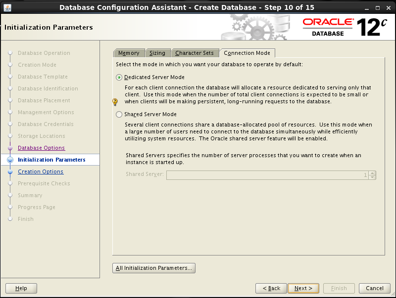
Task: Increase Shared Server count with up arrow
Action: (x=372, y=173)
